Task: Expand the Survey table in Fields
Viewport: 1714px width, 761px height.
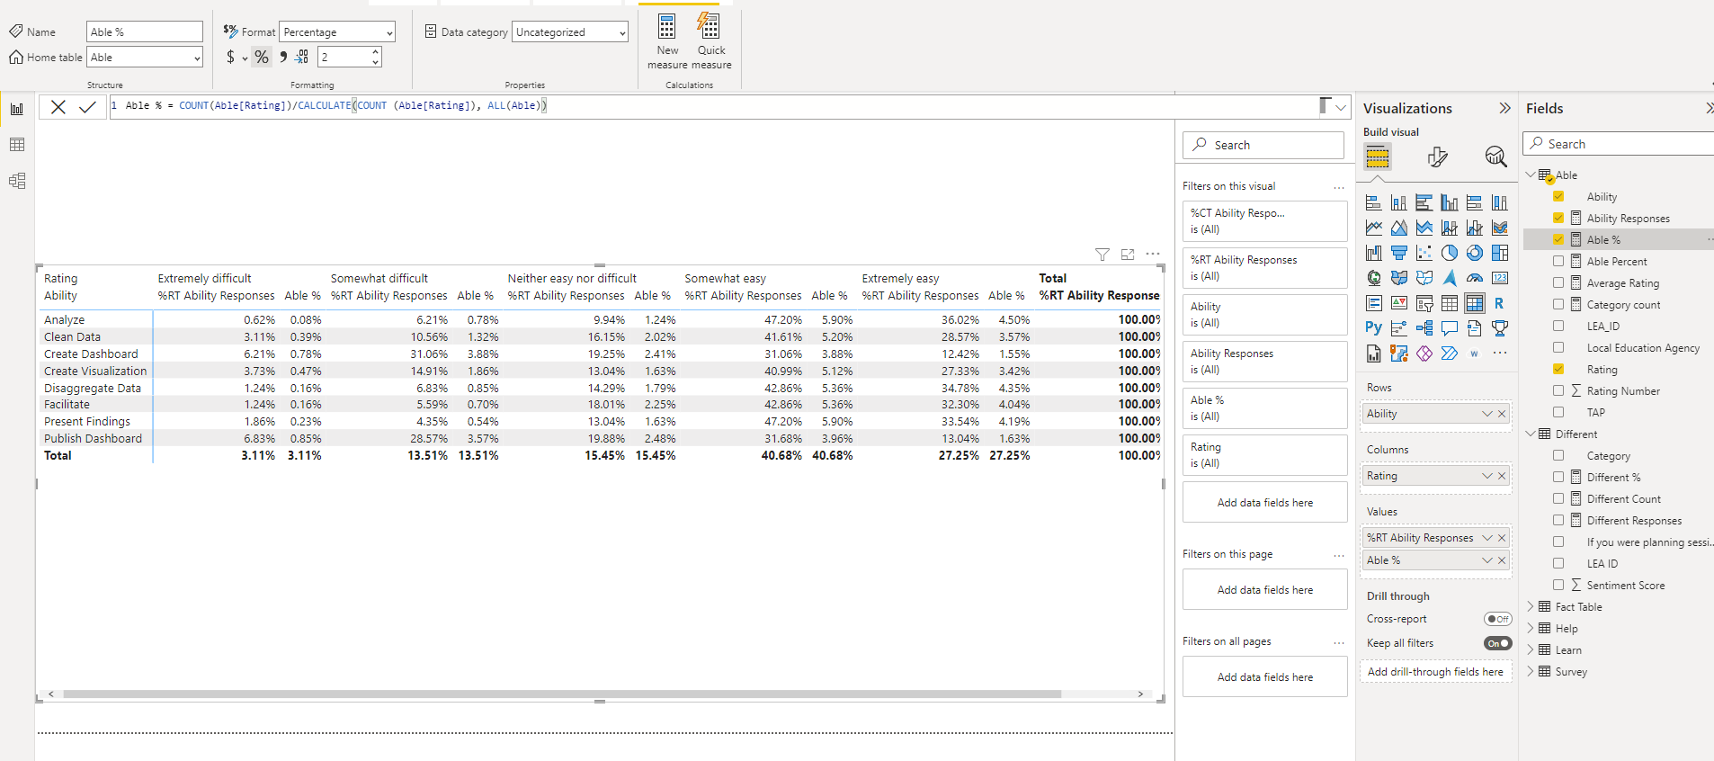Action: point(1531,672)
